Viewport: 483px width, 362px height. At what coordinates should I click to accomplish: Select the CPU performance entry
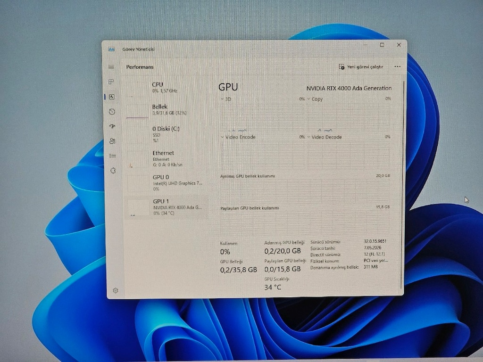167,87
